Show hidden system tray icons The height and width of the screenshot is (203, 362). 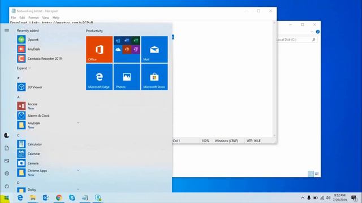pos(303,198)
